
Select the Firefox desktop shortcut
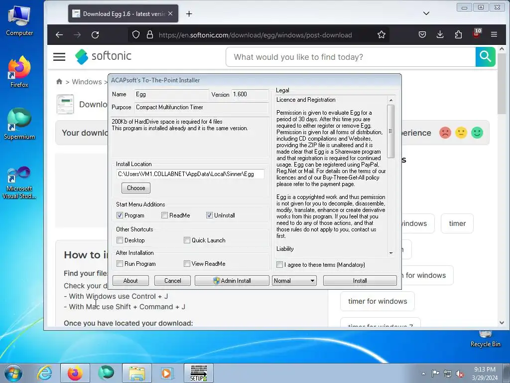(x=19, y=72)
